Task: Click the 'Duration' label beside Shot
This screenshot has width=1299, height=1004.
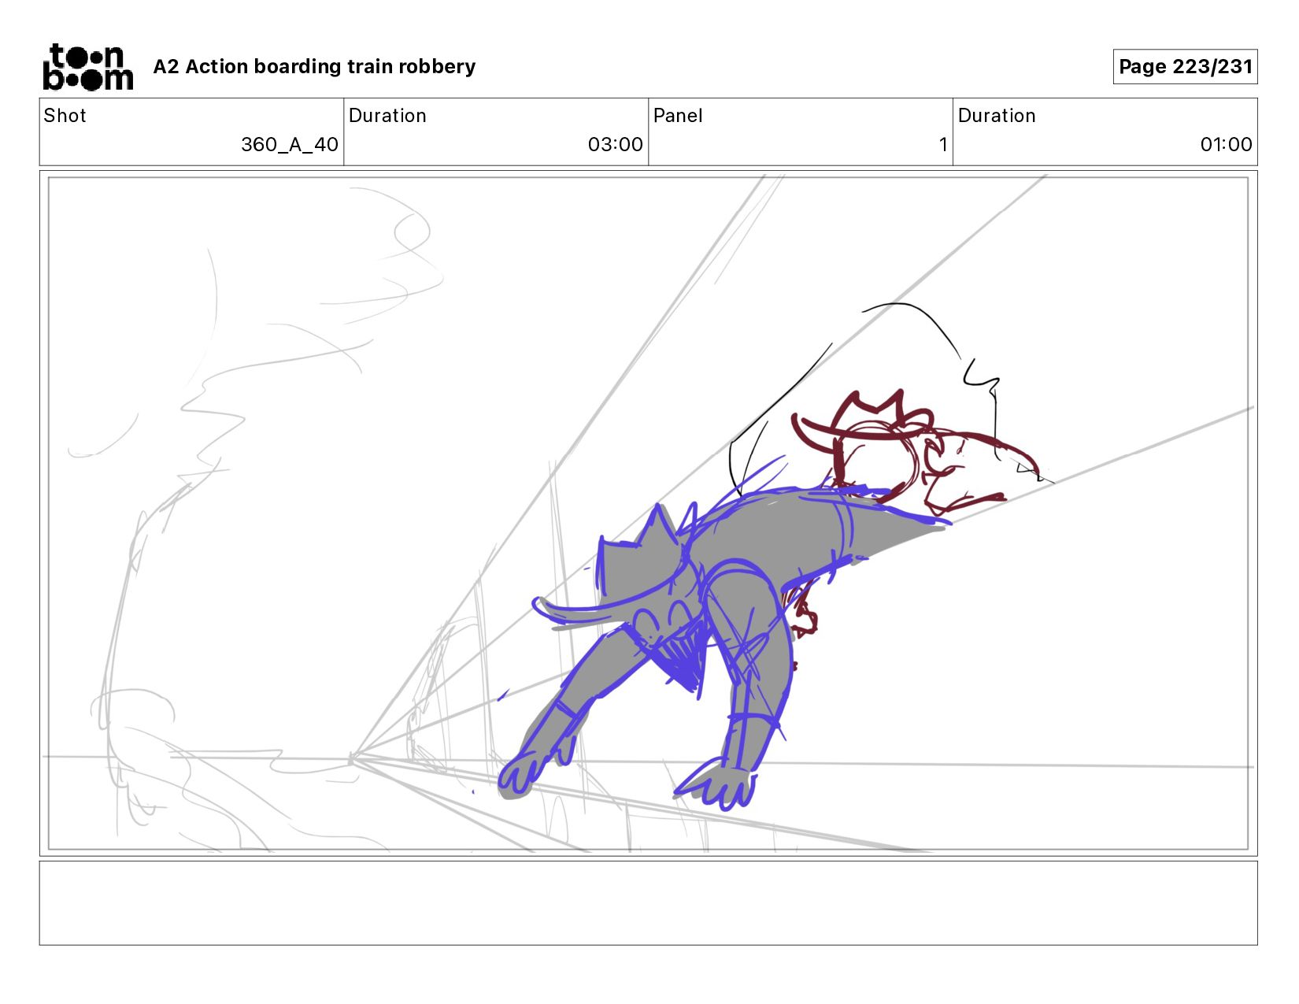Action: pos(387,116)
